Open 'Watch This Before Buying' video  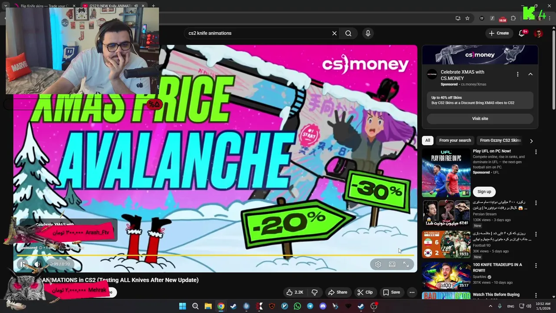click(496, 295)
